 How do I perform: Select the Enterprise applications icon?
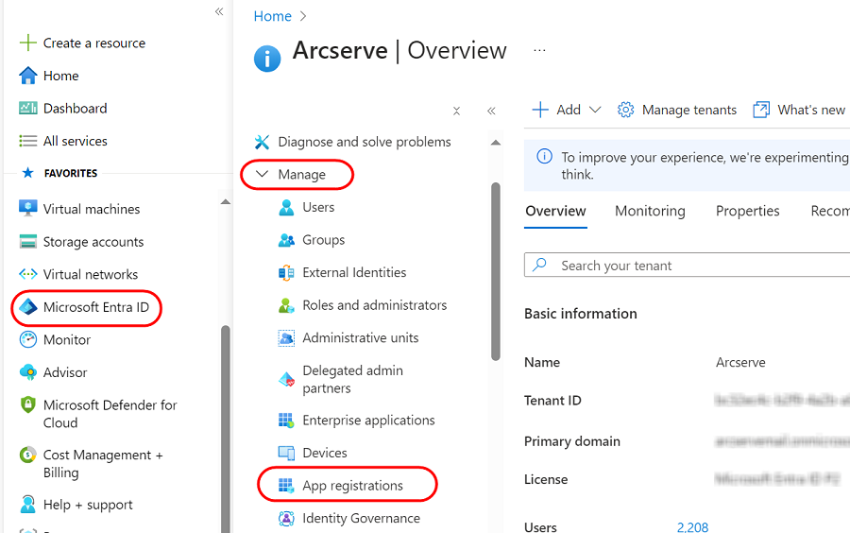pyautogui.click(x=286, y=421)
